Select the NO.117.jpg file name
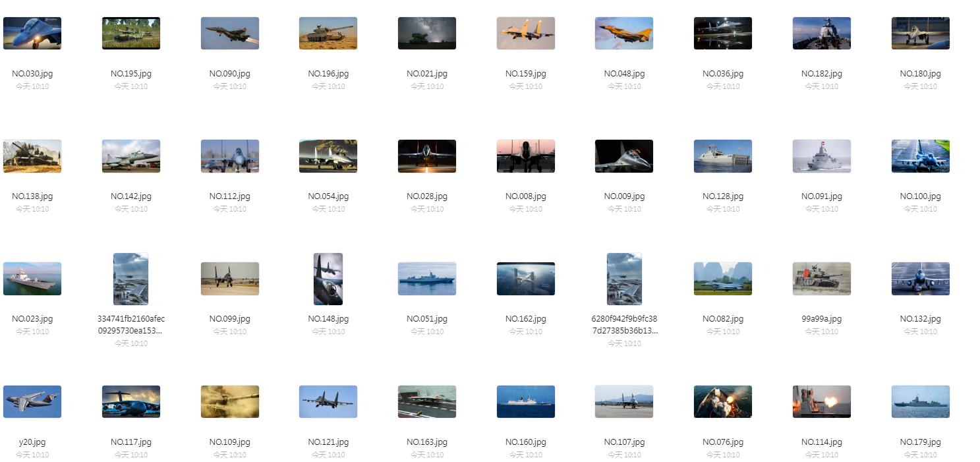Viewport: 980px width, 462px height. click(131, 442)
